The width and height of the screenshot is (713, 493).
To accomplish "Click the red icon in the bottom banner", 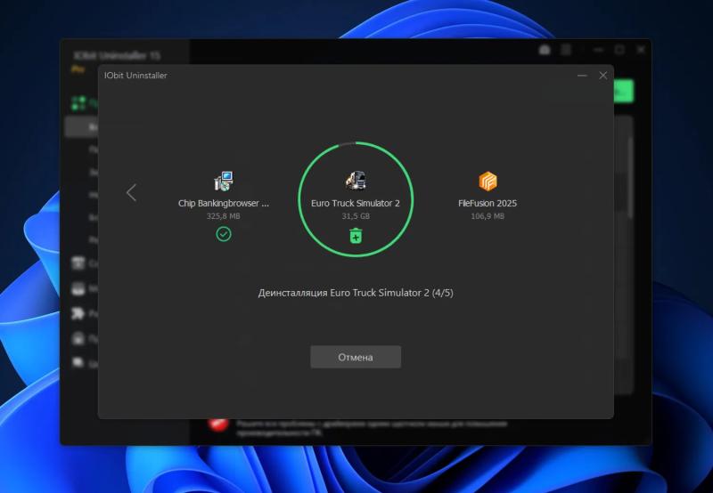I will pos(217,423).
